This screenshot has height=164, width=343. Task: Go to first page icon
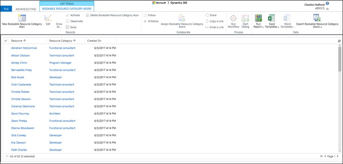321,156
